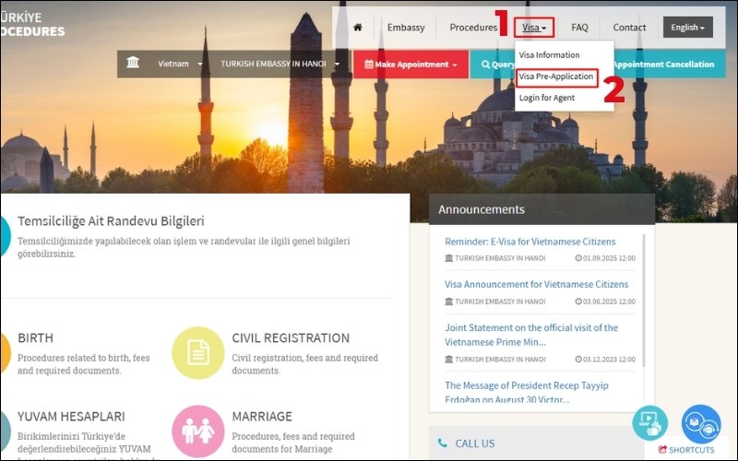
Task: Open the English language dropdown
Action: [x=687, y=28]
